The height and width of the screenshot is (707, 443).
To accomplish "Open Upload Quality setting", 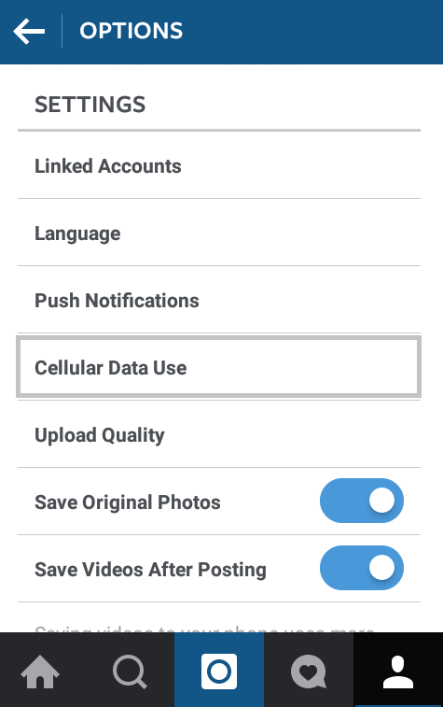I will tap(219, 434).
